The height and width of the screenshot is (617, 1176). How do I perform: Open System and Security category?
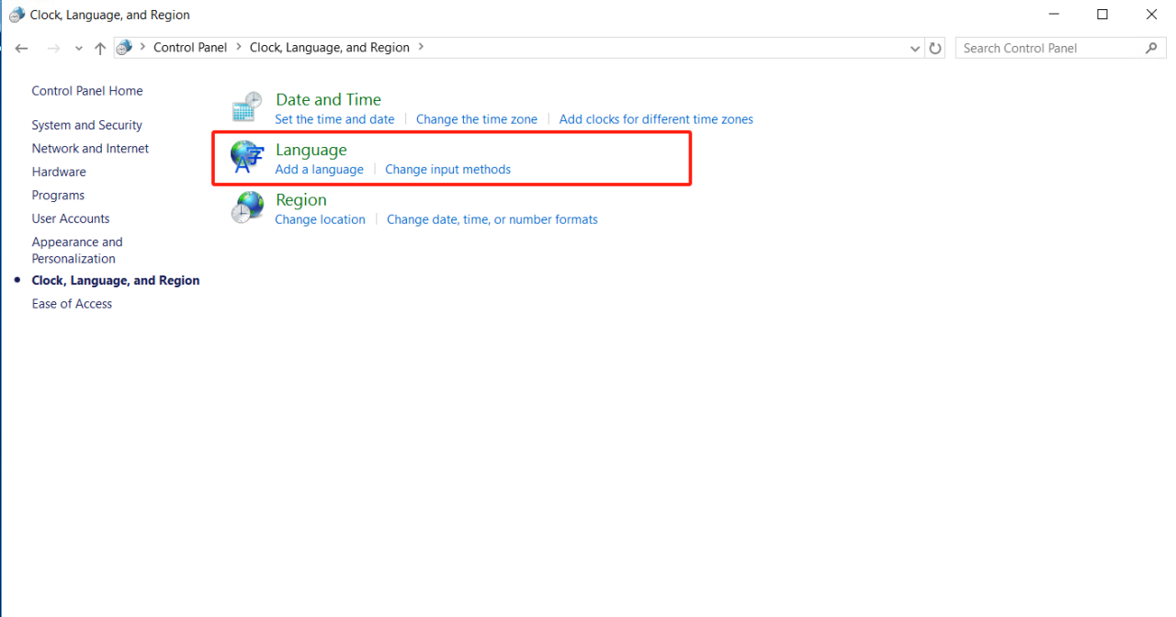click(x=87, y=125)
